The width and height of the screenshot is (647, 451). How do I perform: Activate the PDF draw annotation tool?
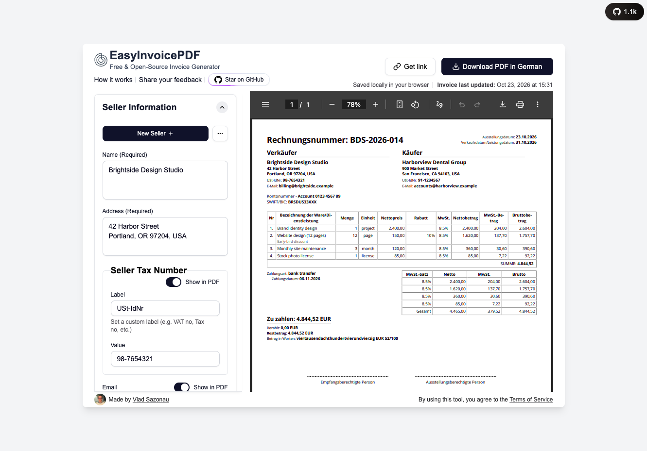click(440, 104)
